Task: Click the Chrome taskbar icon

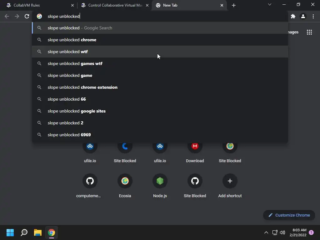Action: click(52, 232)
